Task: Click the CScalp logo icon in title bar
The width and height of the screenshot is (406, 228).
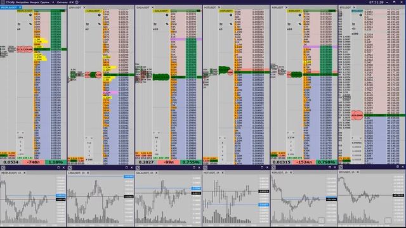Action: [3, 2]
